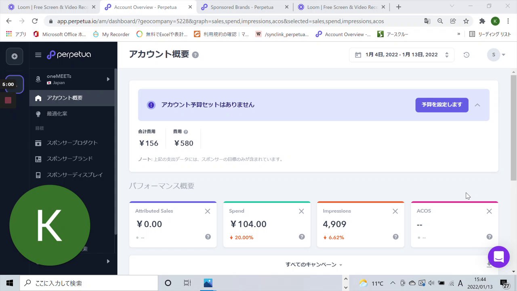
Task: Collapse the account budget banner chevron
Action: tap(477, 105)
